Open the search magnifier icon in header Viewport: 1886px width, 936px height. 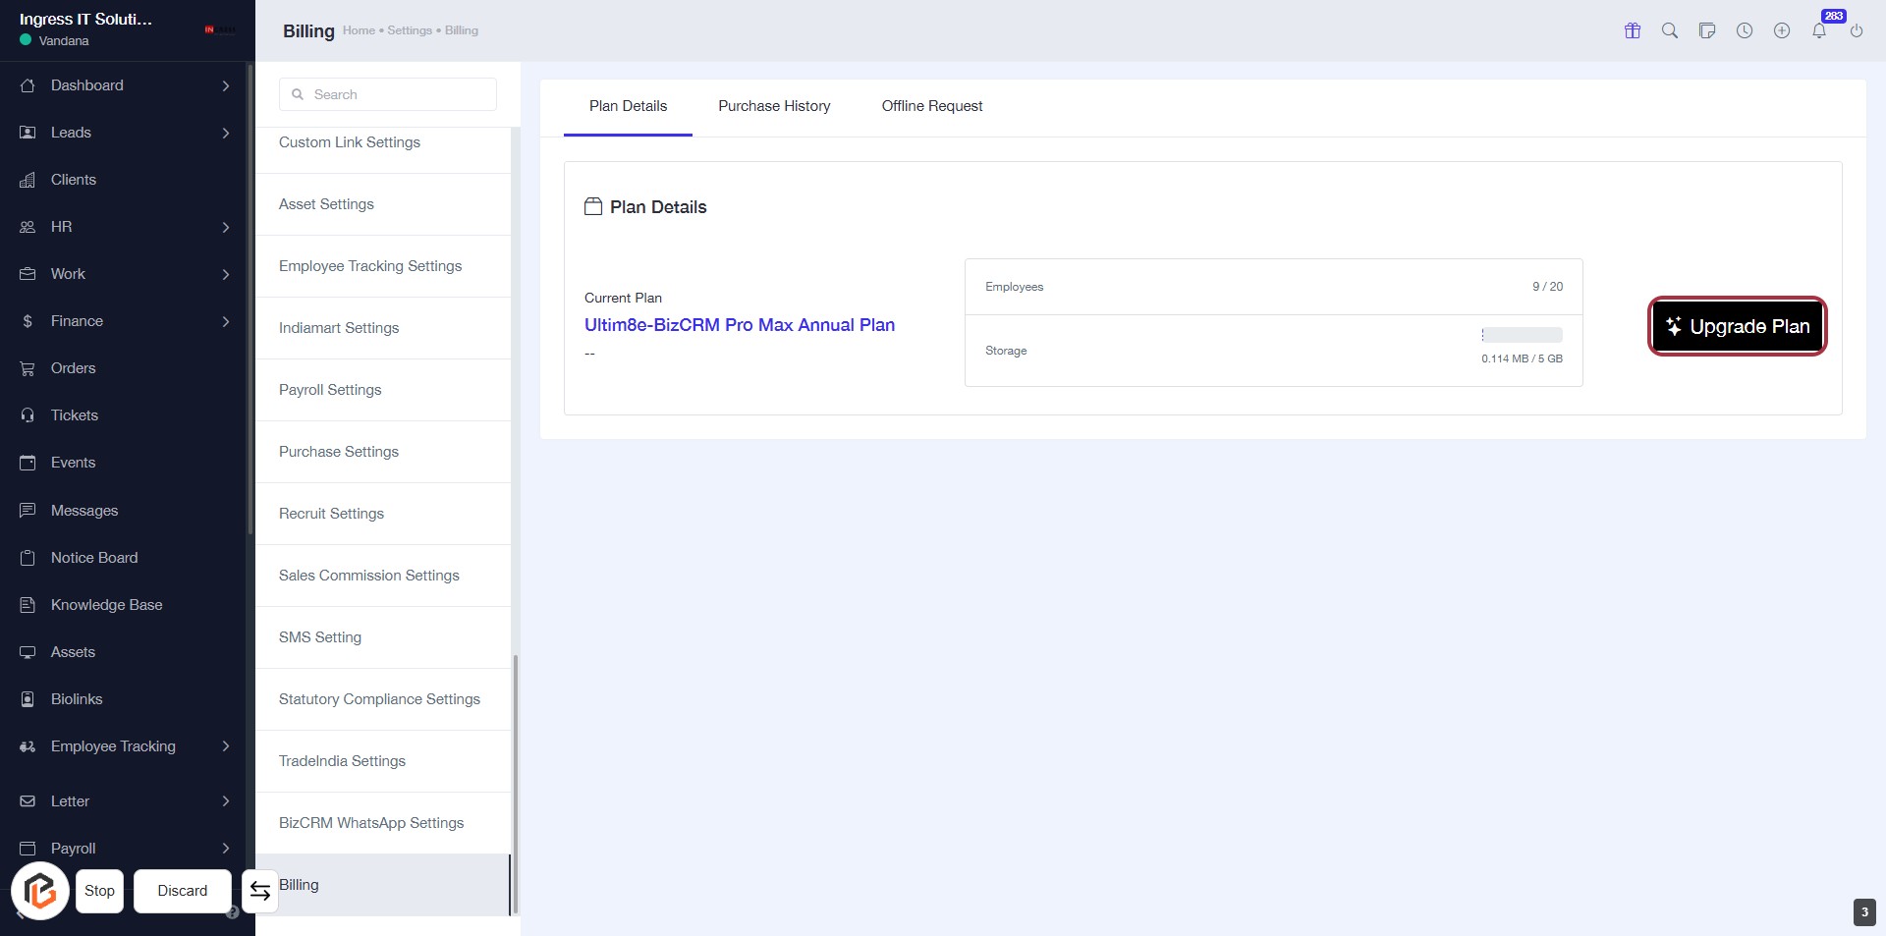tap(1670, 30)
